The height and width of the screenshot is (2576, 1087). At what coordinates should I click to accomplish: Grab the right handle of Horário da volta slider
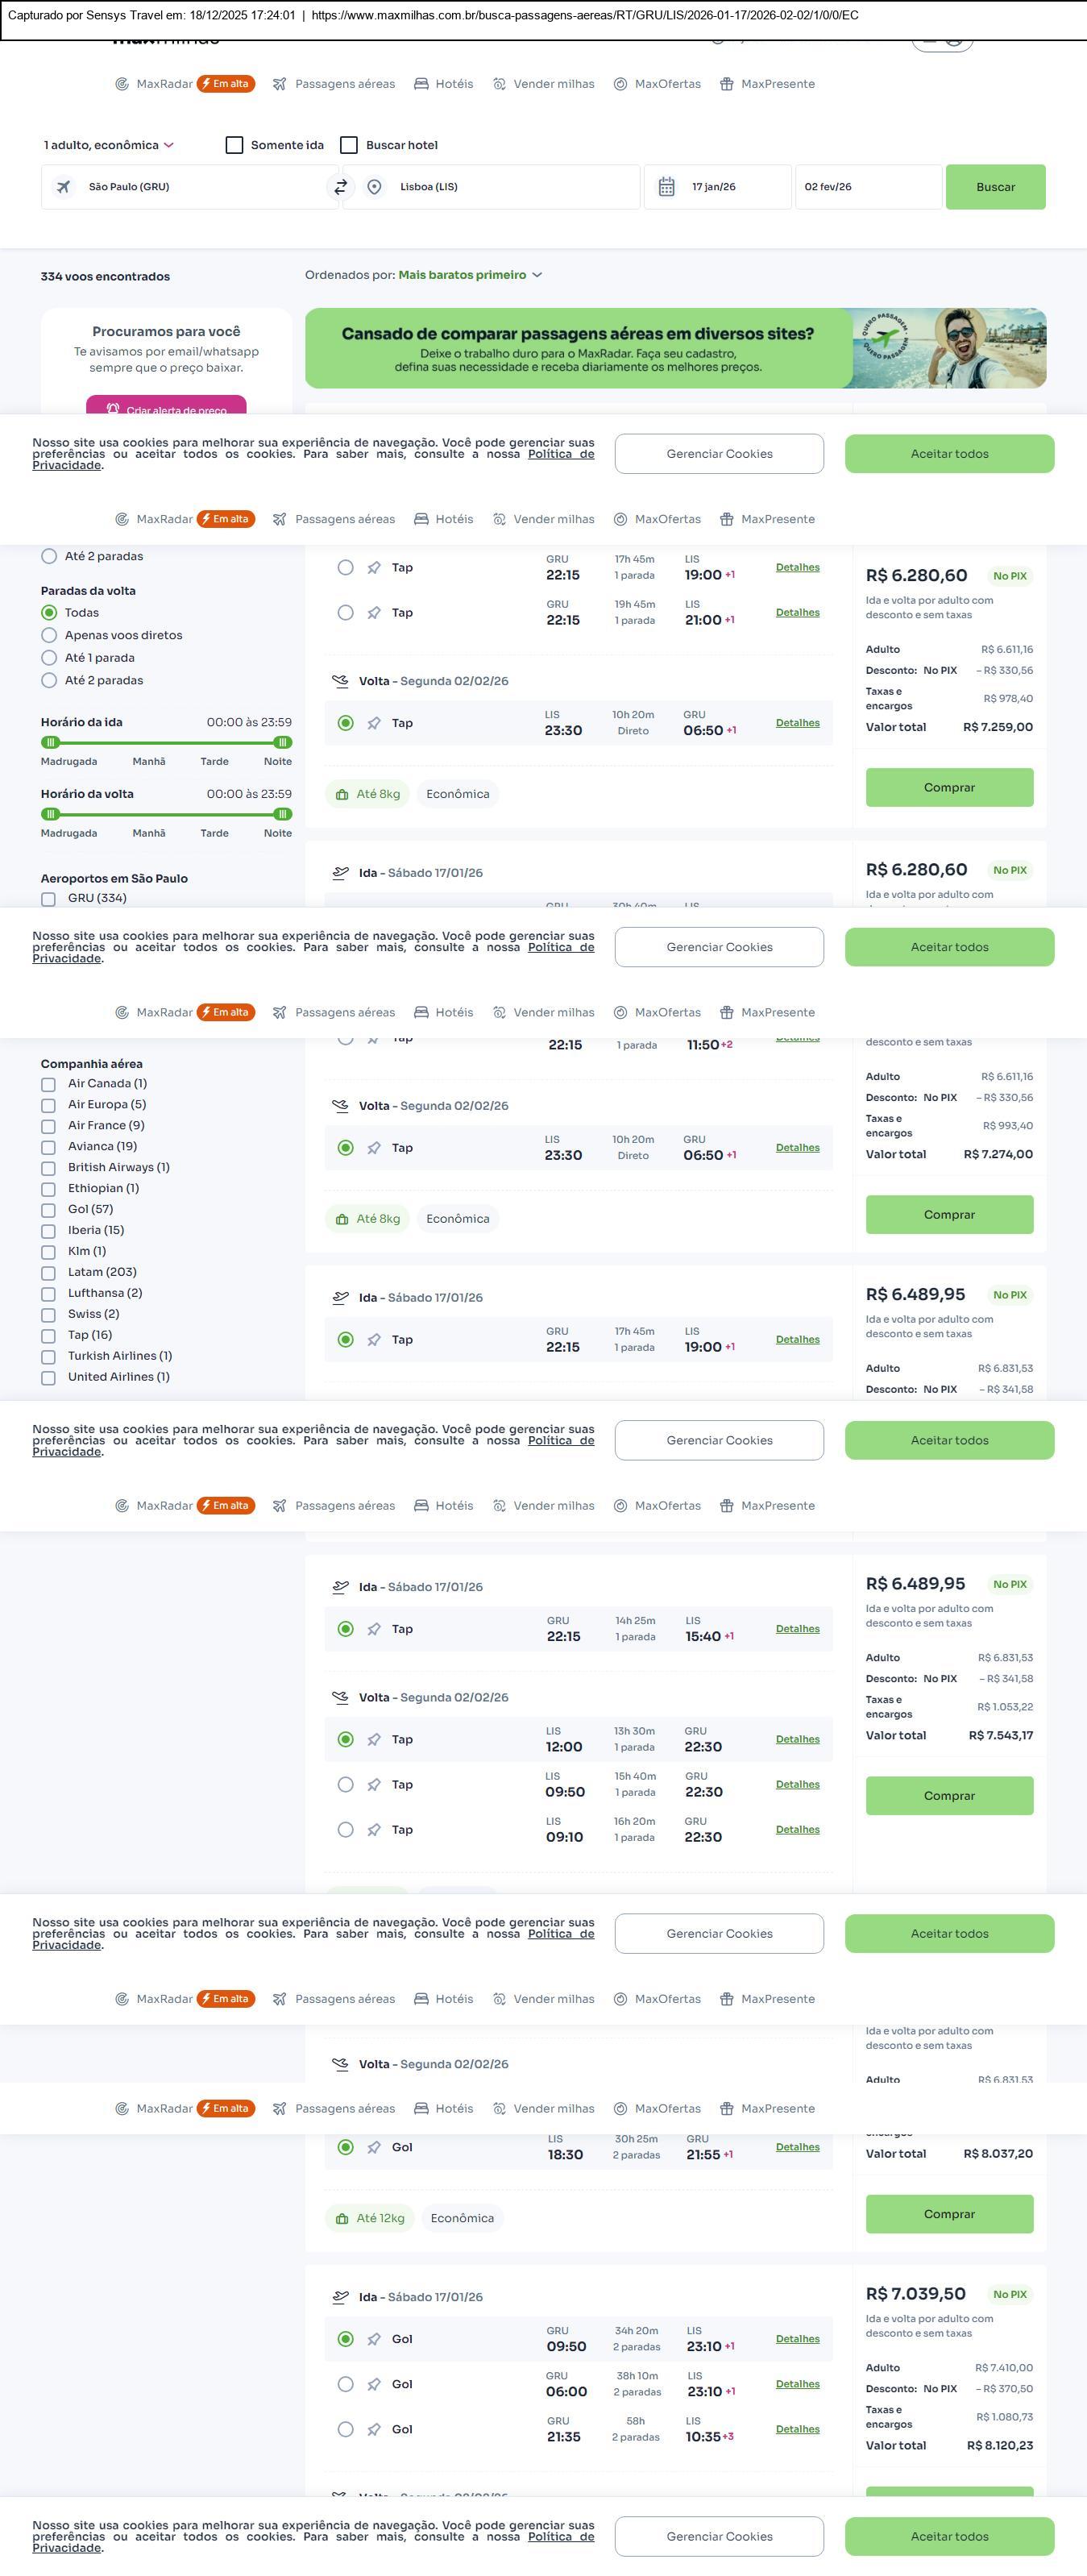pos(283,814)
